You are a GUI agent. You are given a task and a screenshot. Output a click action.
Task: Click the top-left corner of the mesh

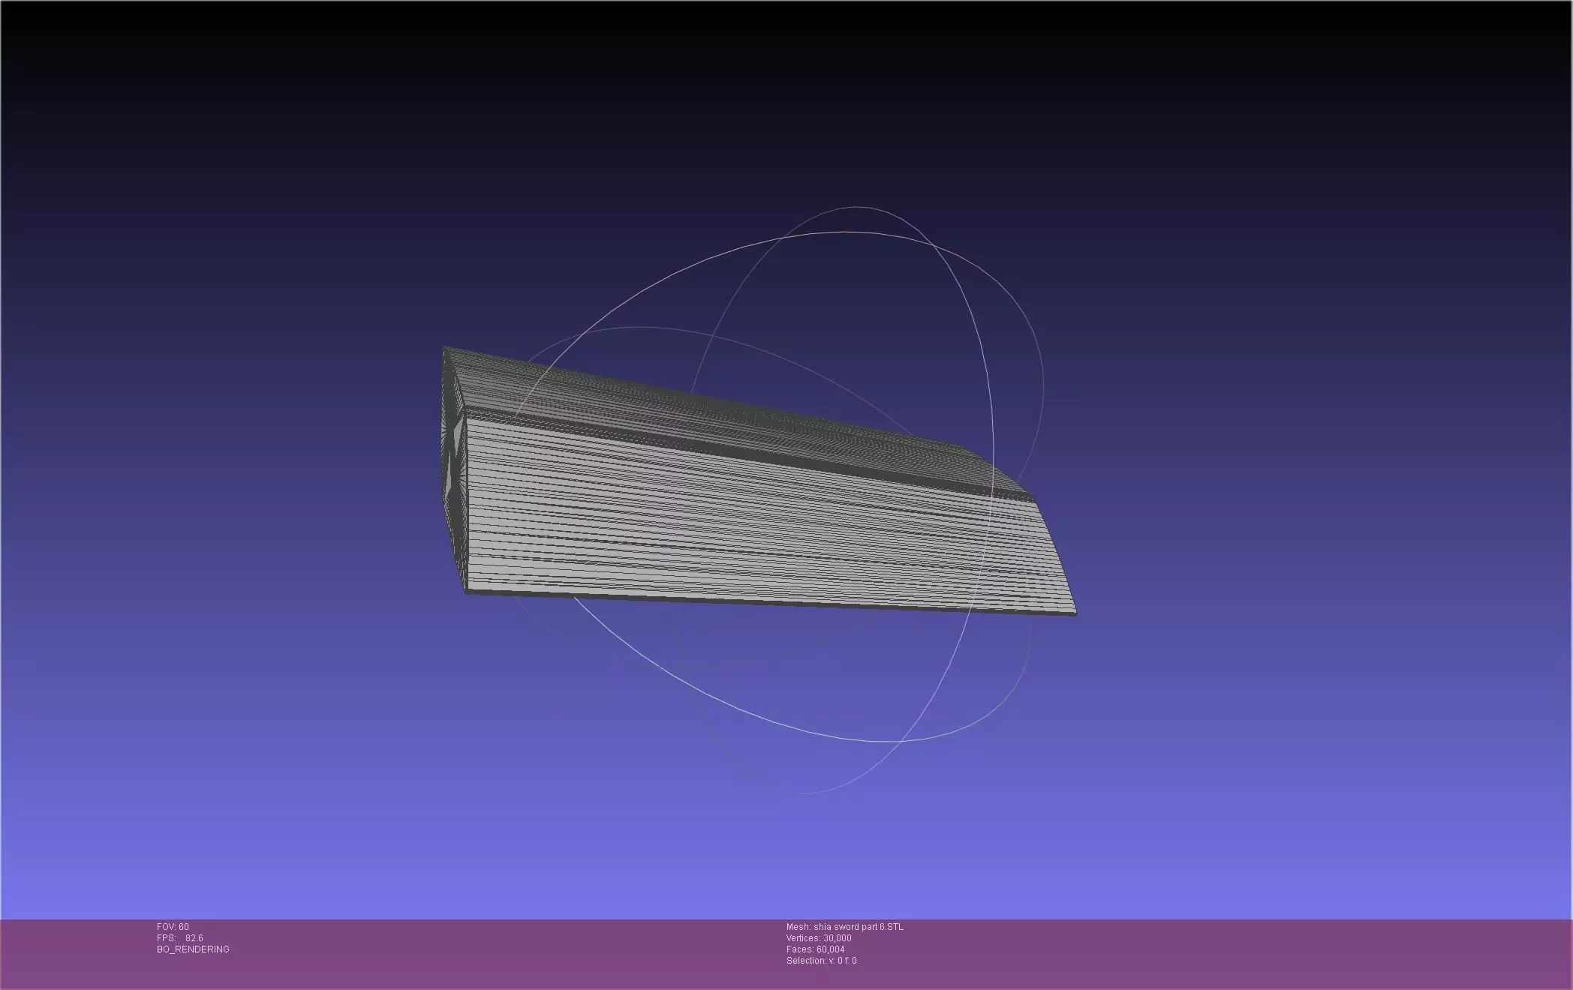click(x=445, y=348)
